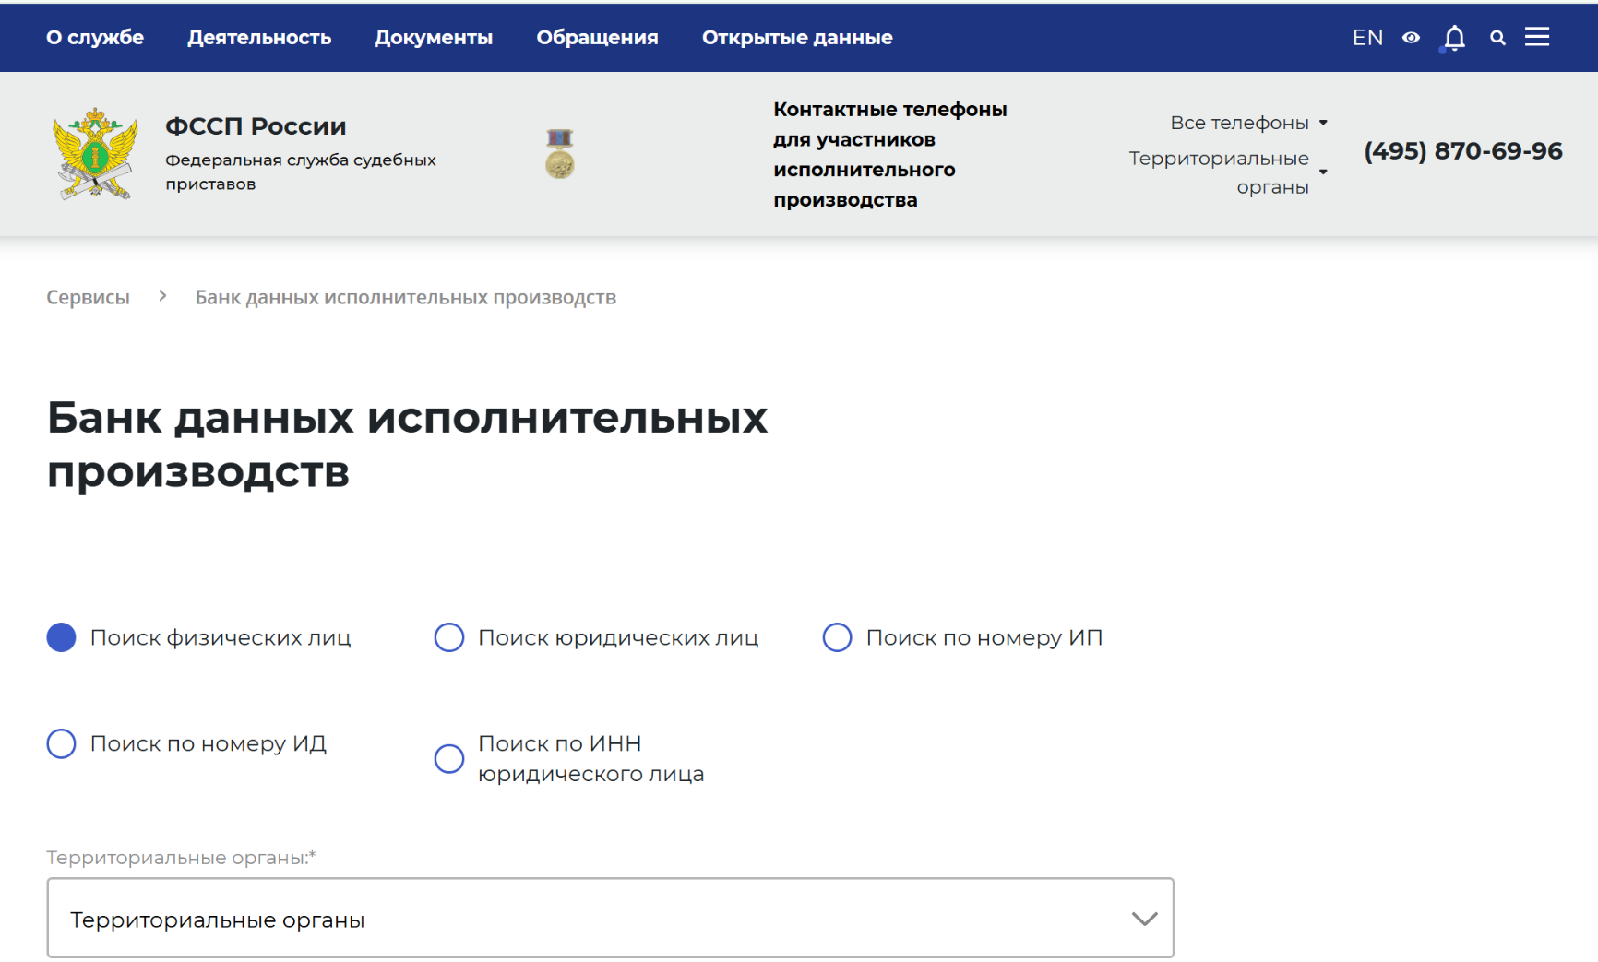1598x962 pixels.
Task: Open site search magnifier icon
Action: [x=1497, y=38]
